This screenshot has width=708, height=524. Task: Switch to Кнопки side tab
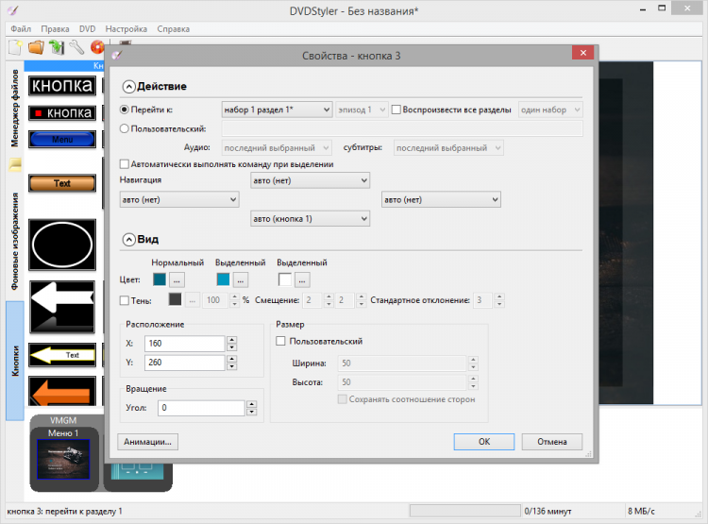pos(15,361)
